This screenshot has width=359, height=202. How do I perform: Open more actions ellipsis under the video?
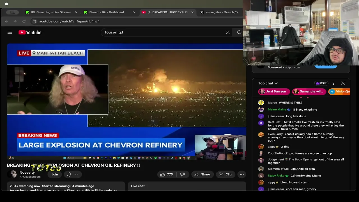coord(242,175)
